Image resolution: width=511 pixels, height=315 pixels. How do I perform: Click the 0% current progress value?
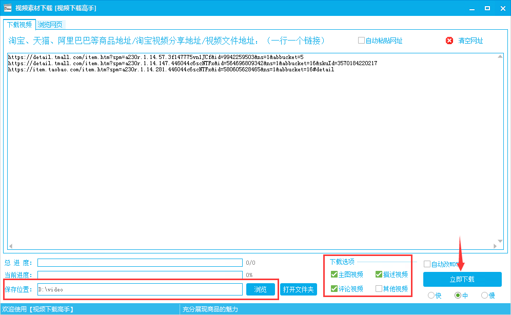click(249, 275)
